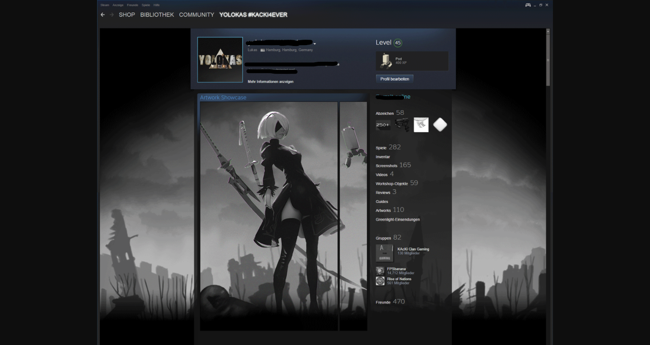The image size is (650, 345).
Task: Go back with the left arrow
Action: click(x=102, y=15)
